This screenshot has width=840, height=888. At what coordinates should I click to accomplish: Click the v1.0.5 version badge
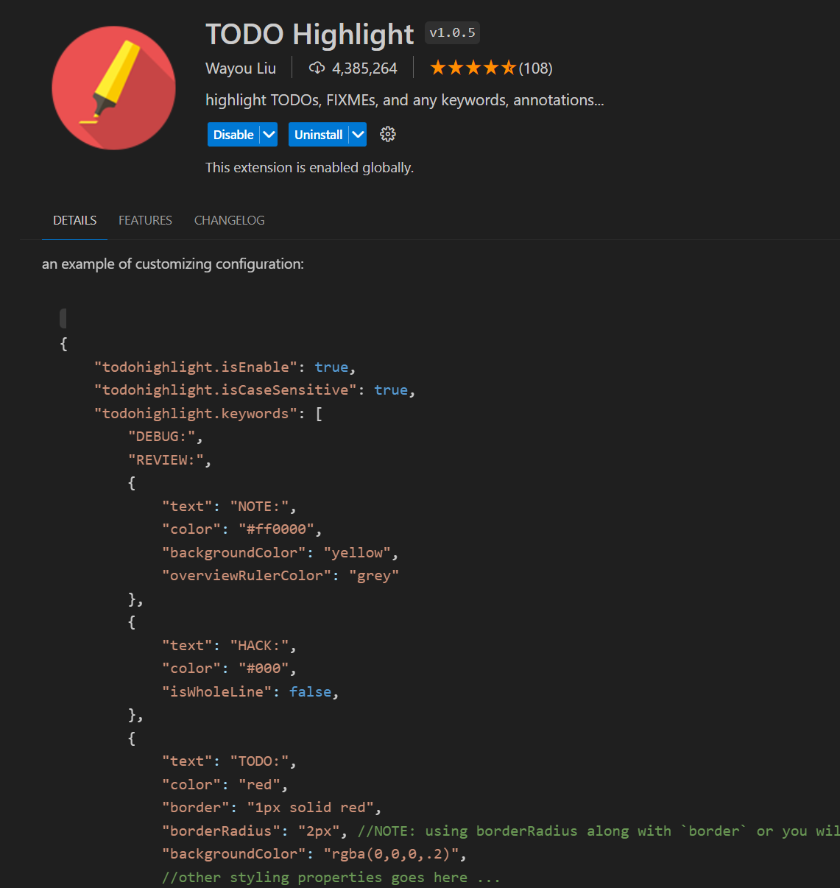pos(452,32)
